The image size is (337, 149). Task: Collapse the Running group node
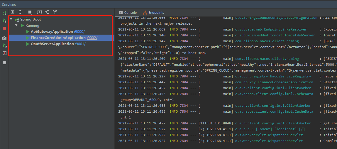click(x=16, y=25)
